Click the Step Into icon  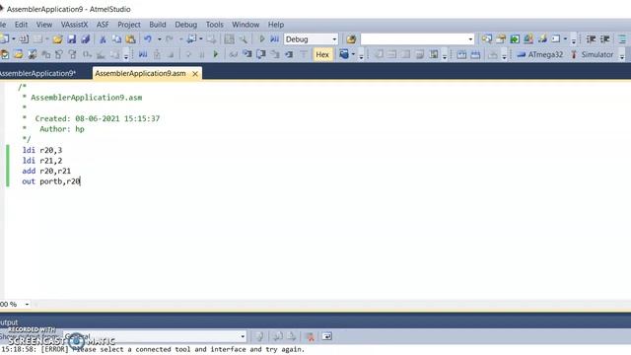pos(247,55)
